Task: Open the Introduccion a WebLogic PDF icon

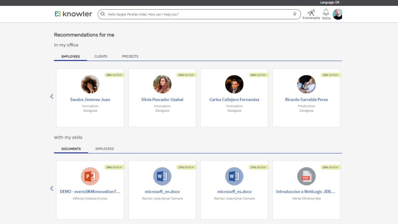Action: pos(306,176)
